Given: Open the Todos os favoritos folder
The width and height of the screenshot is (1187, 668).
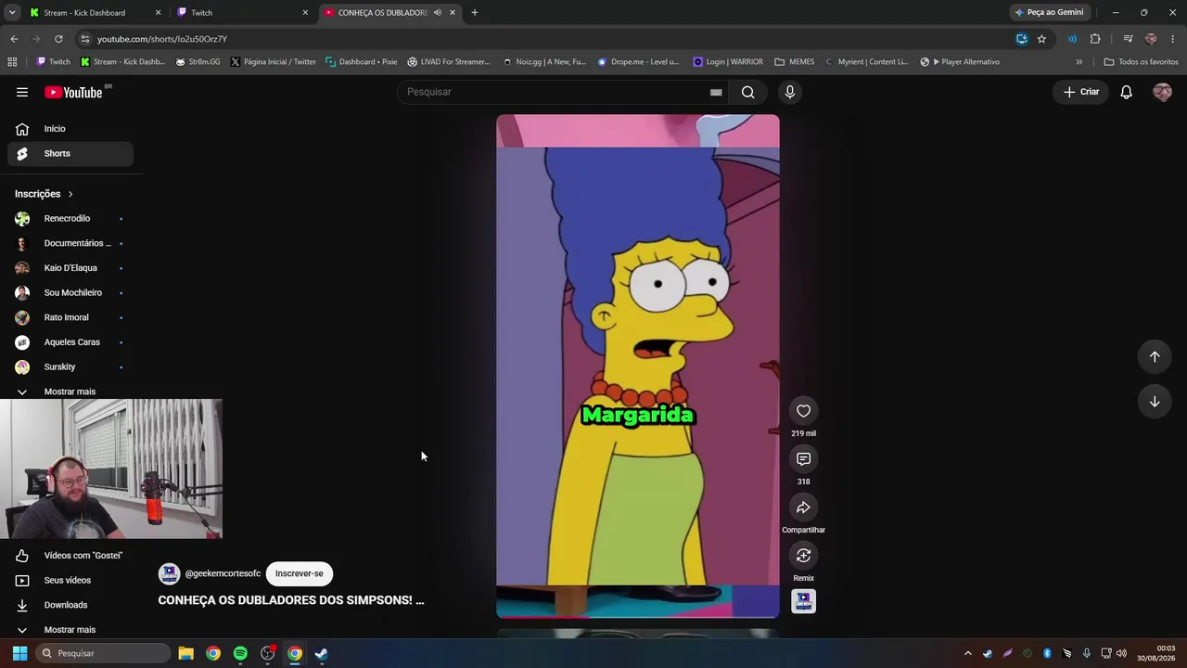Looking at the screenshot, I should tap(1141, 62).
